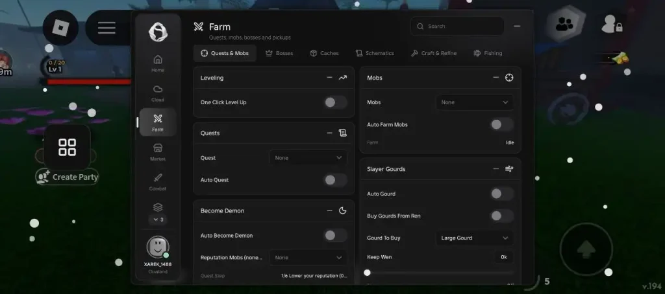Minimize the script panel with the dash button
This screenshot has height=294, width=665.
pyautogui.click(x=517, y=27)
